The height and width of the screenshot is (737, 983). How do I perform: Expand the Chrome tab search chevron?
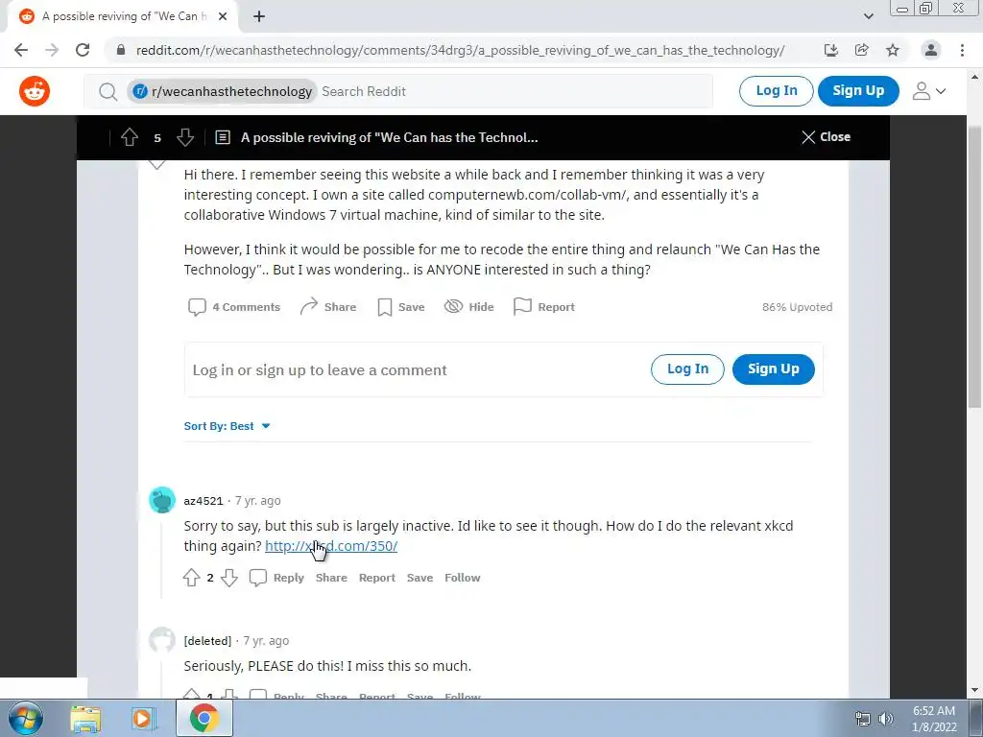(868, 16)
